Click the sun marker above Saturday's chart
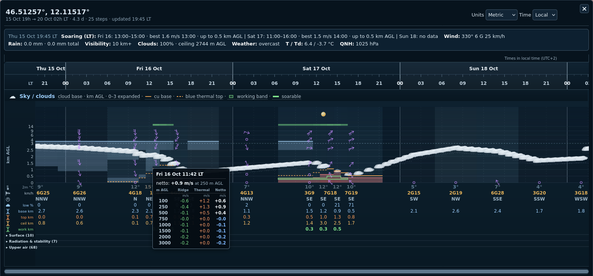The height and width of the screenshot is (276, 593). click(323, 114)
